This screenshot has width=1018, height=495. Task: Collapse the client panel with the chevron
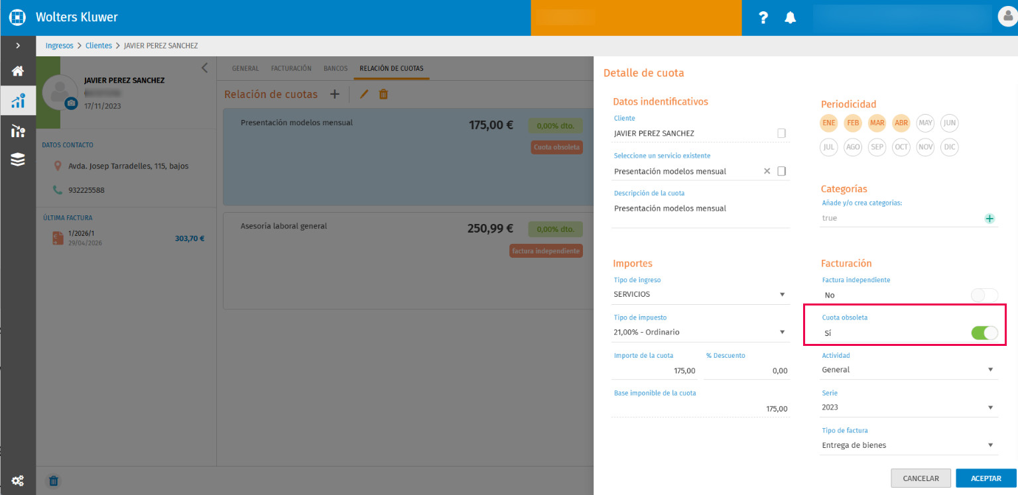[204, 68]
